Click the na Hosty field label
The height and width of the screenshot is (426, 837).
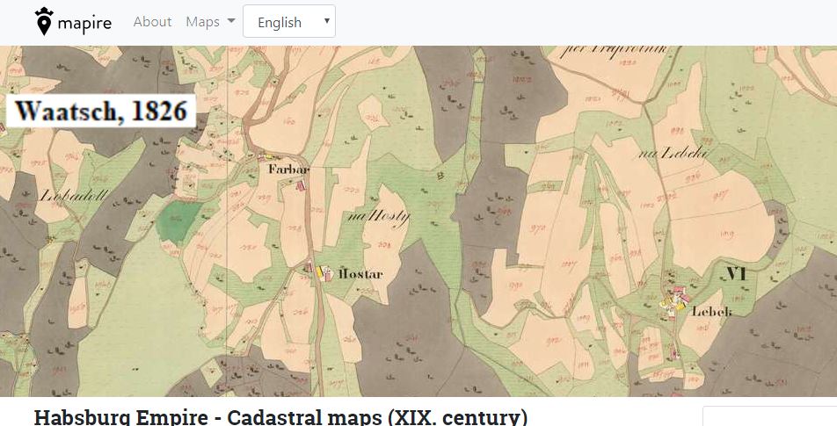(378, 215)
